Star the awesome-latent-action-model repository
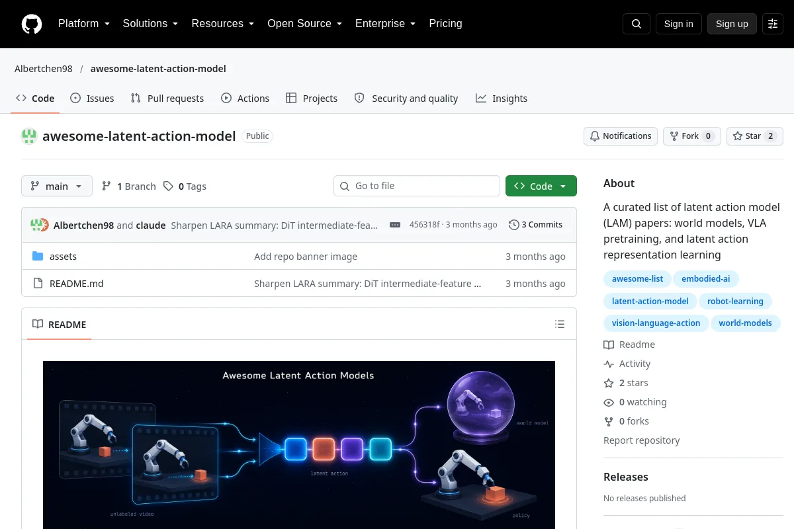794x529 pixels. [755, 136]
